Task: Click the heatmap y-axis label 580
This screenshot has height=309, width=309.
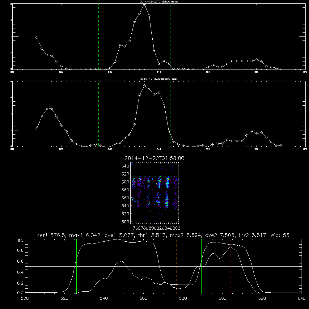Action: click(125, 190)
